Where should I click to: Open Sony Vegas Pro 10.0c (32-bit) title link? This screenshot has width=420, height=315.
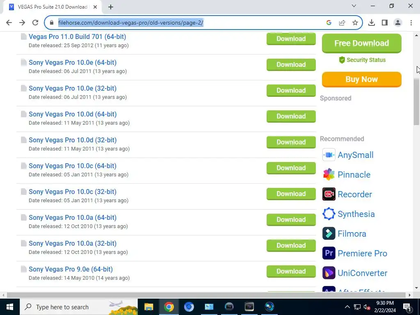click(x=73, y=192)
